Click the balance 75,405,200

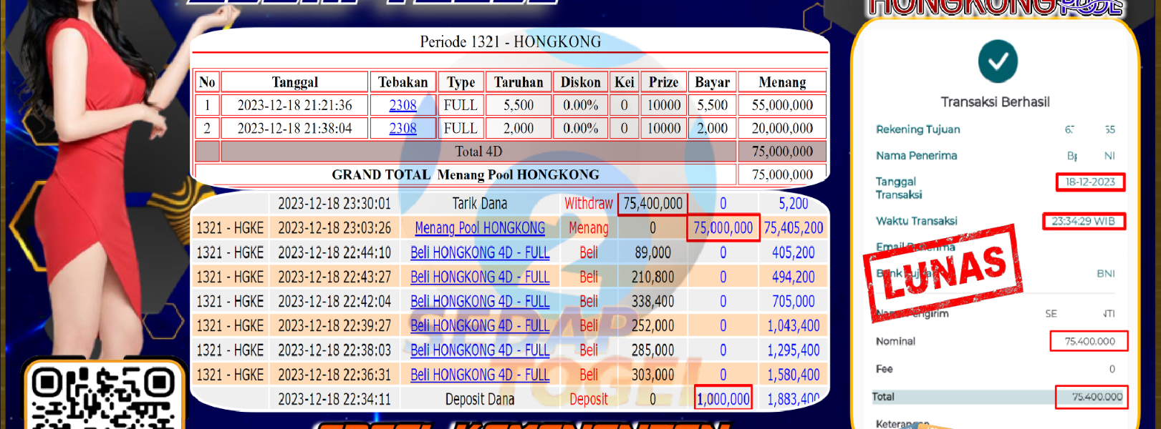pos(794,228)
